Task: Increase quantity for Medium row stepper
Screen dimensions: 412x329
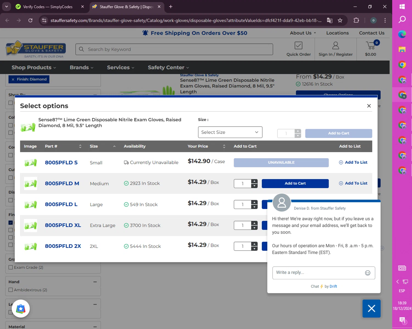Action: coord(254,181)
